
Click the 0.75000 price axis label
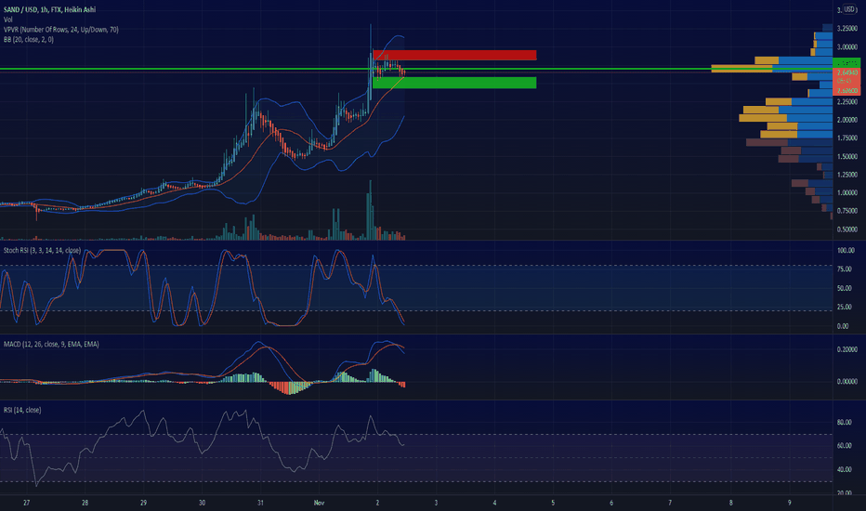click(847, 211)
